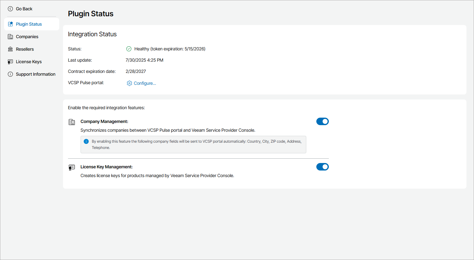Select the License Keys text in sidebar
This screenshot has width=474, height=260.
(29, 62)
